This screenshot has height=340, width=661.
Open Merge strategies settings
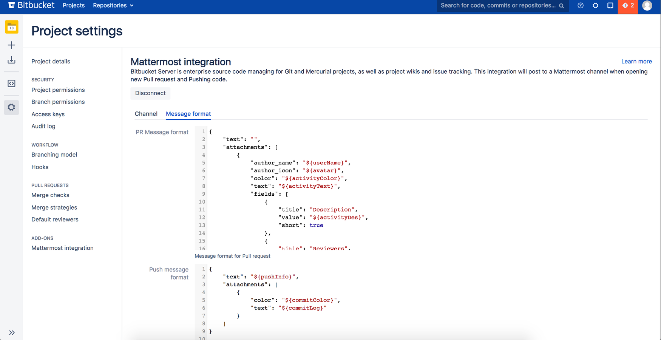coord(54,207)
